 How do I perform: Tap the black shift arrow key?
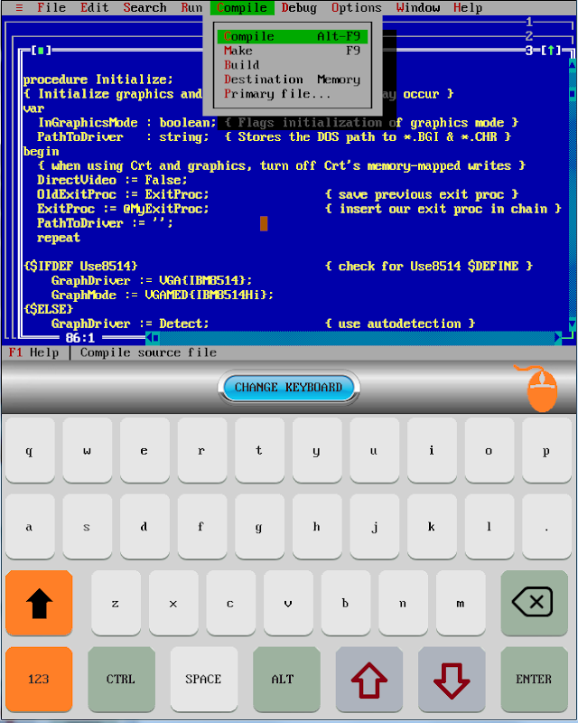(39, 603)
